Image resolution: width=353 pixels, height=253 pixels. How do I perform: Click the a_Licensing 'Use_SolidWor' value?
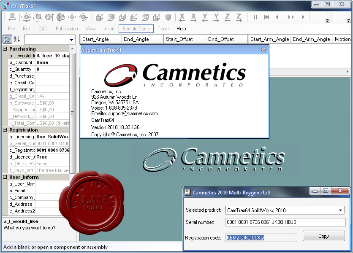(52, 137)
